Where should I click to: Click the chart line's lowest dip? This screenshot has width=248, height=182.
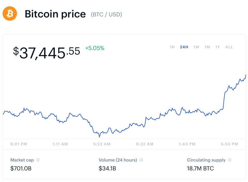click(99, 136)
